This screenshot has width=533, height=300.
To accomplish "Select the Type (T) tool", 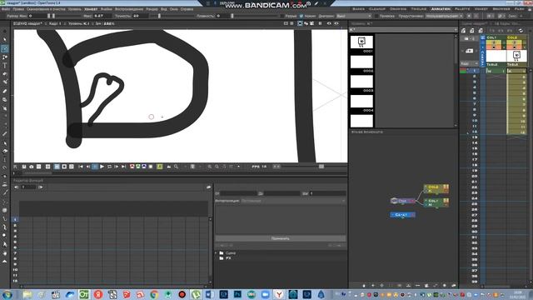I will [x=5, y=65].
